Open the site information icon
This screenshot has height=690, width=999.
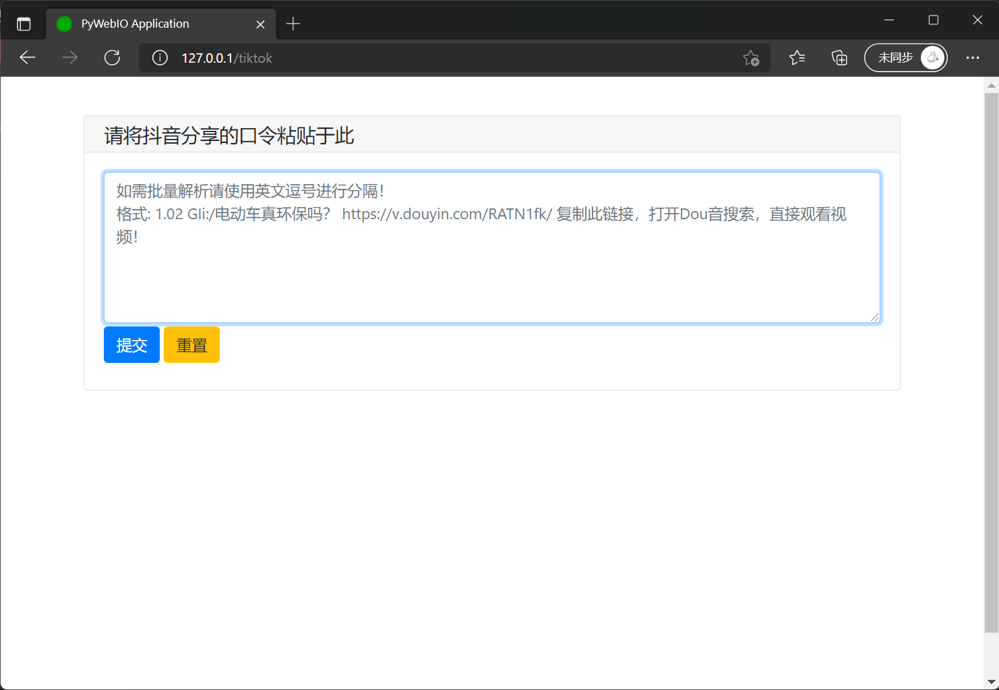pos(160,58)
